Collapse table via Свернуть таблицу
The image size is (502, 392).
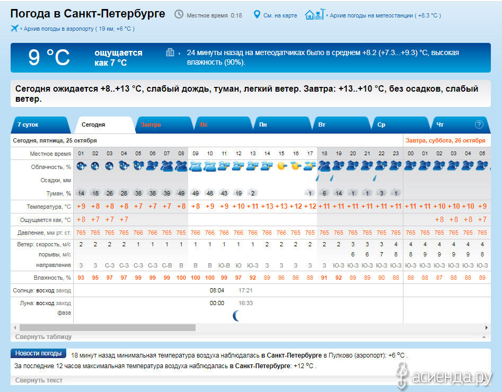43,336
